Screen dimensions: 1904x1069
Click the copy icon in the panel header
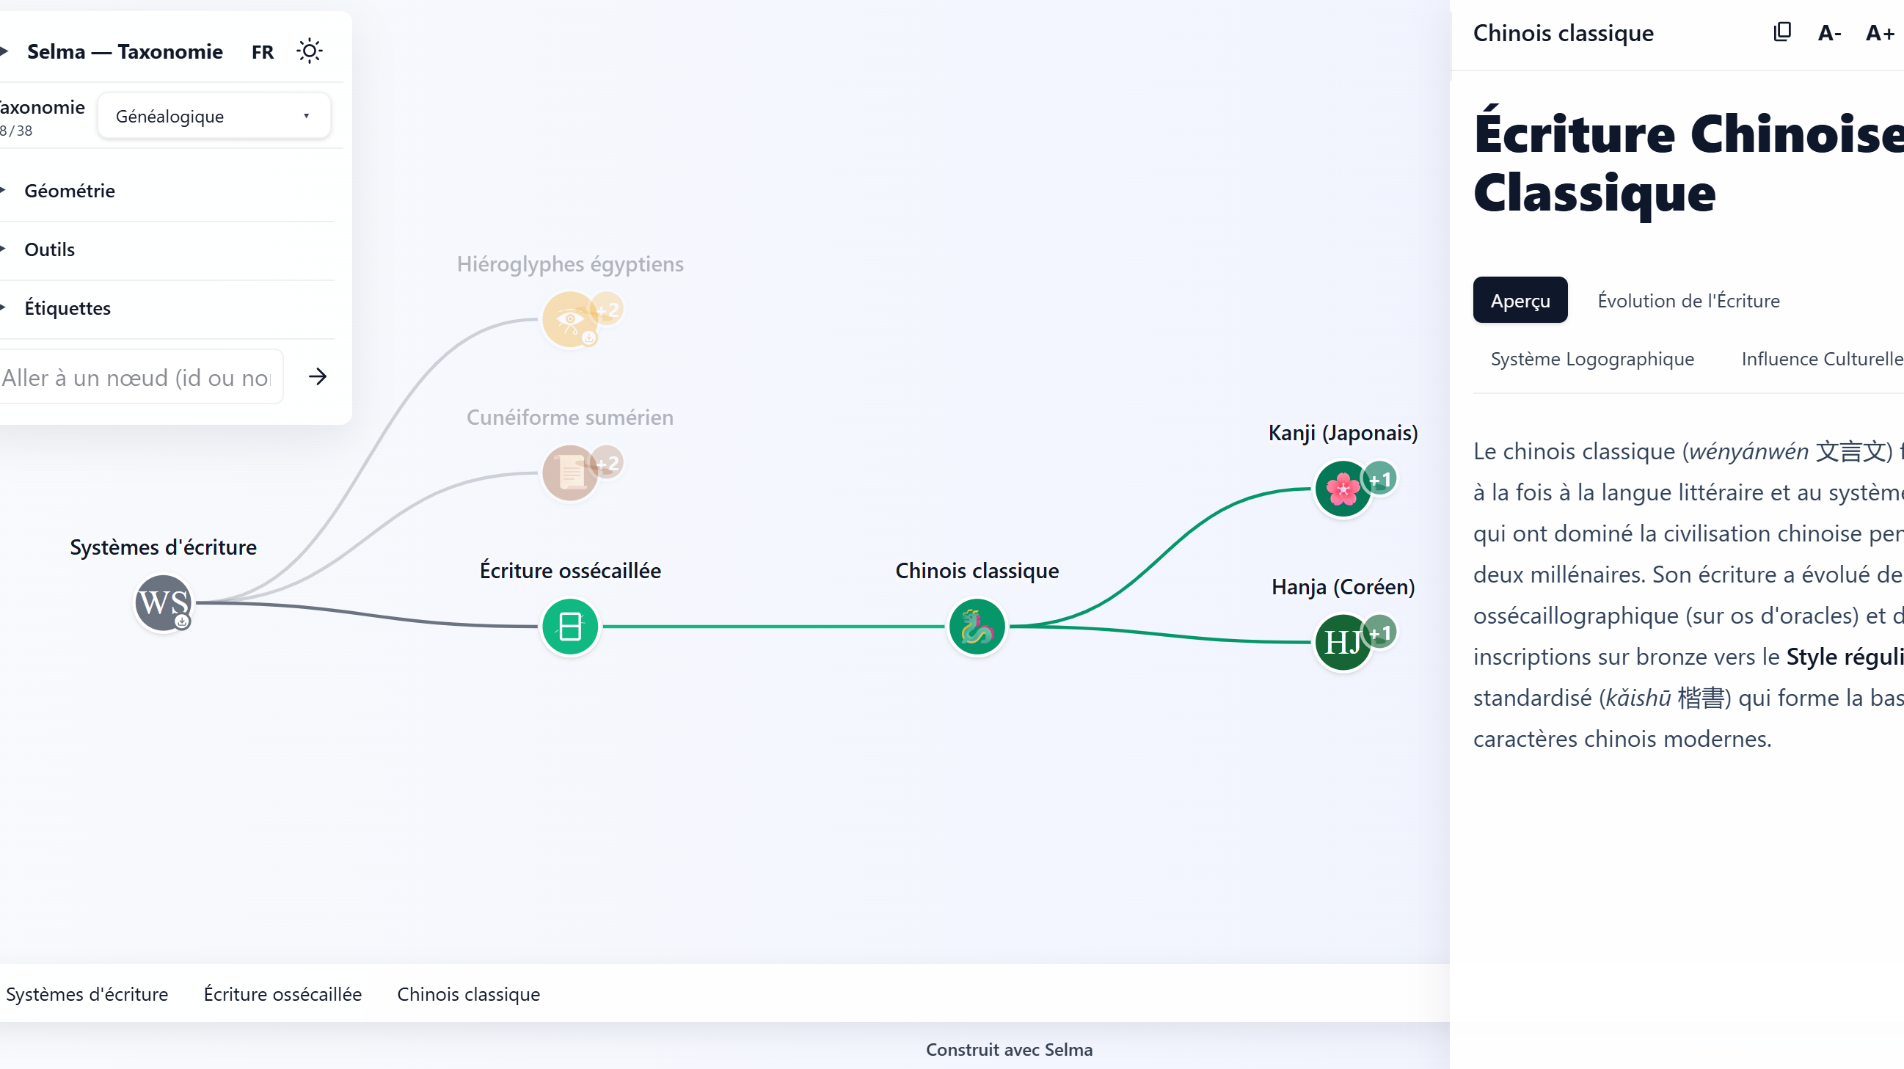click(x=1782, y=32)
